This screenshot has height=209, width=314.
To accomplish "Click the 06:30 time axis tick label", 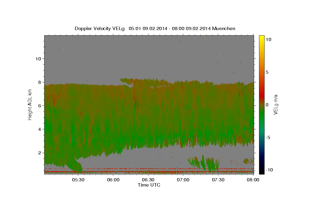I will 148,180.
